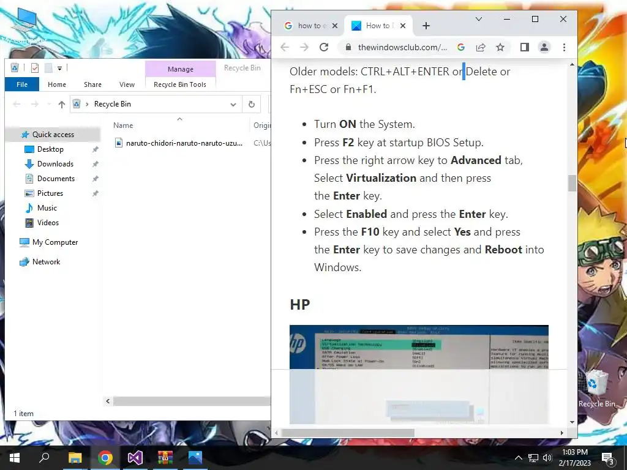
Task: Click the Google icon in the address bar
Action: (461, 47)
